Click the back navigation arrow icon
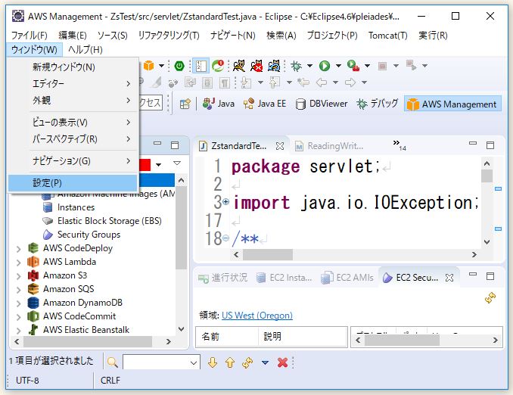Image resolution: width=513 pixels, height=395 pixels. [322, 82]
